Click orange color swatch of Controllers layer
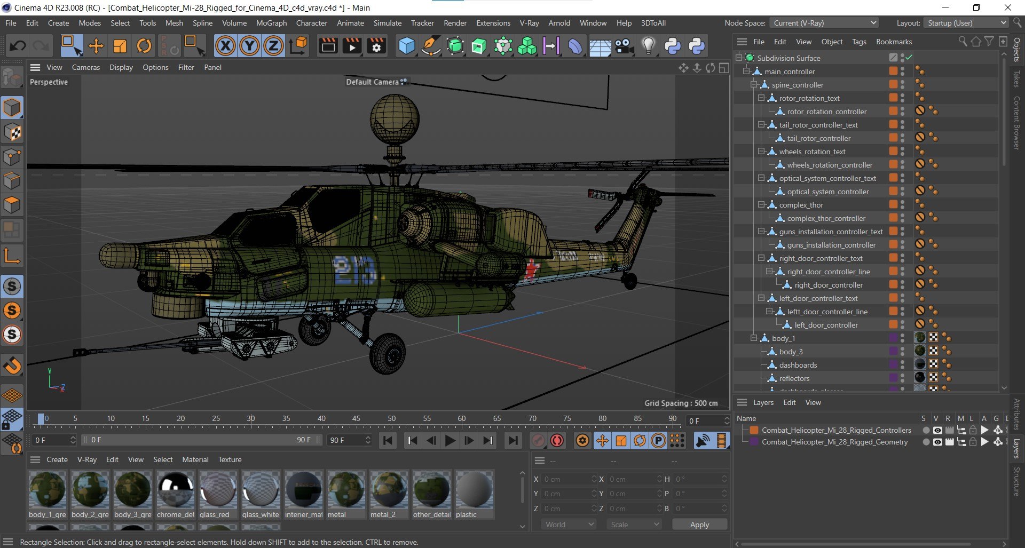This screenshot has height=548, width=1025. (x=754, y=430)
